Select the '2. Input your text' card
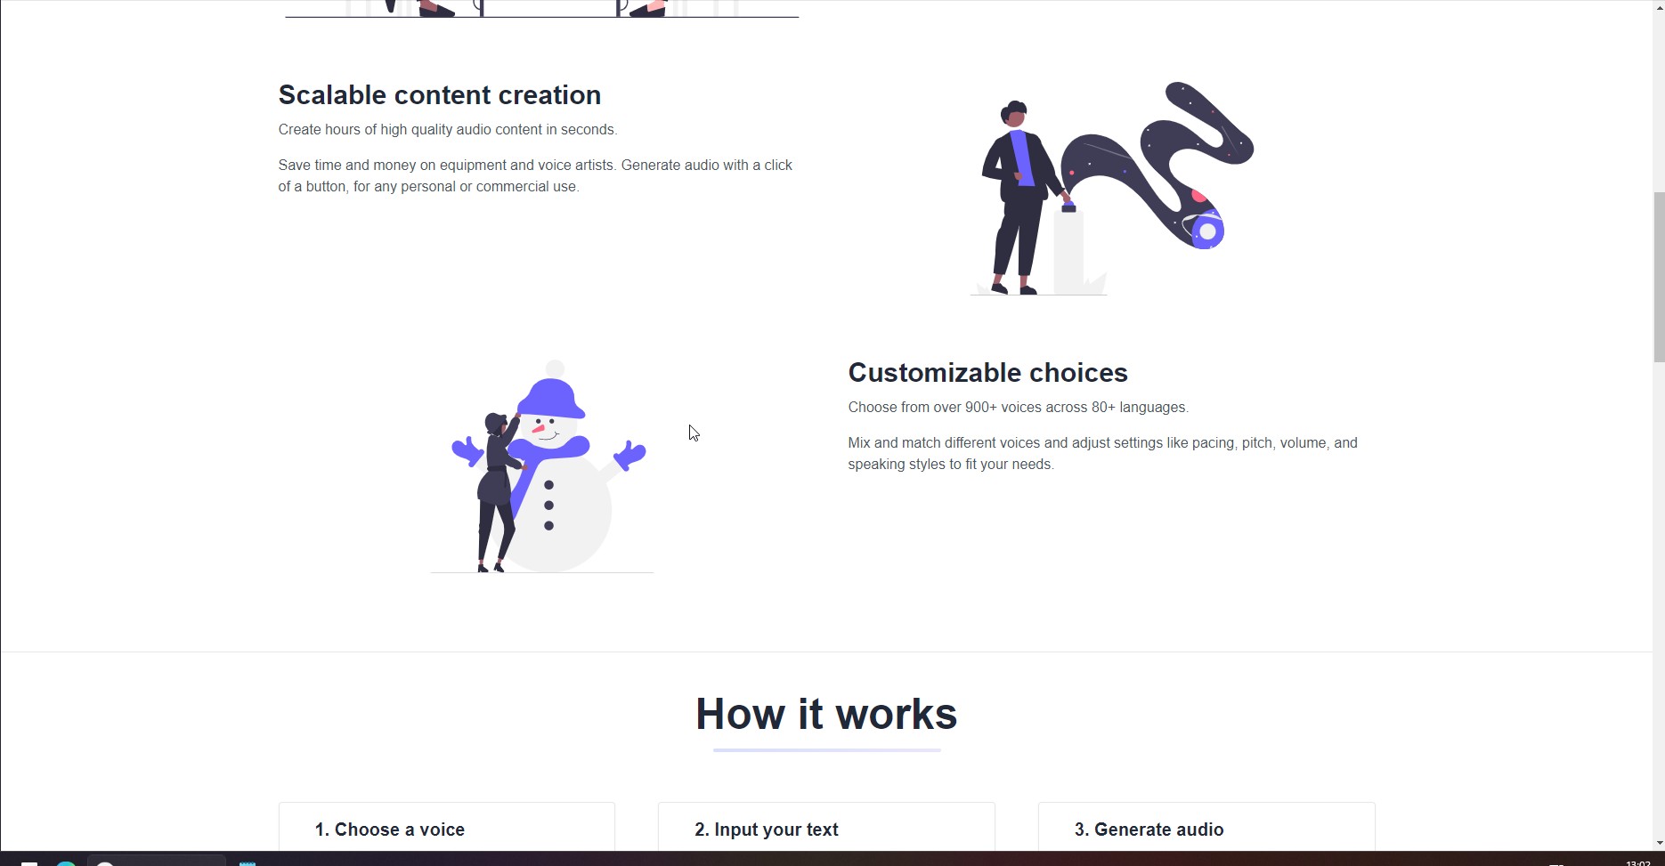Image resolution: width=1665 pixels, height=866 pixels. tap(826, 827)
